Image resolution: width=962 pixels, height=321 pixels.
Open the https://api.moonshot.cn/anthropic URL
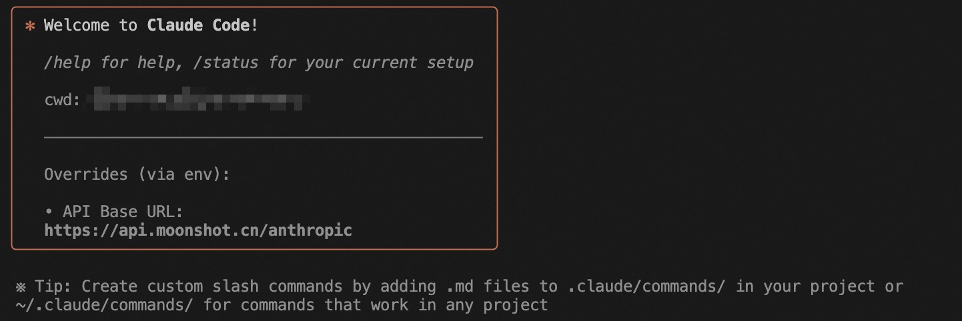tap(198, 230)
